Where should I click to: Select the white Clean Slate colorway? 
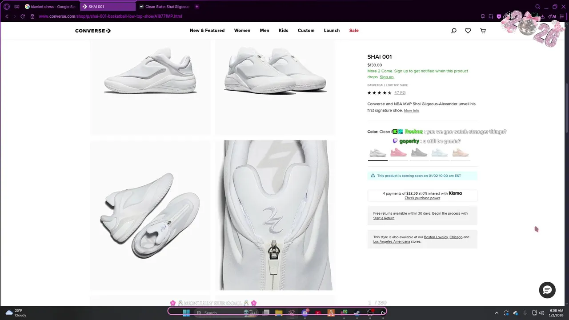[x=378, y=153]
